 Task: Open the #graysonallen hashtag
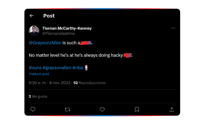click(x=57, y=68)
